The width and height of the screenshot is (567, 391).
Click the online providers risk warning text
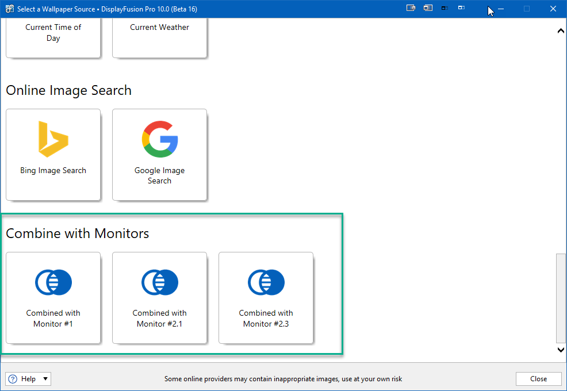coord(283,379)
